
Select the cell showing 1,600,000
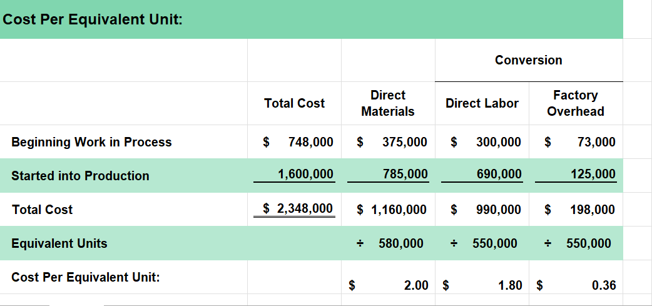tap(294, 175)
